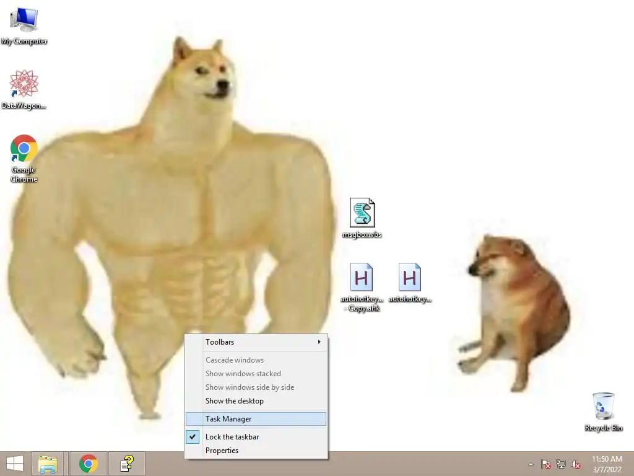The image size is (634, 476).
Task: Click the greyed Cascade windows entry
Action: point(256,360)
